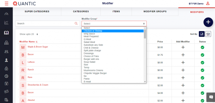Screen dimensions: 215x103
Task: Click into the Search field
Action: coord(47,23)
